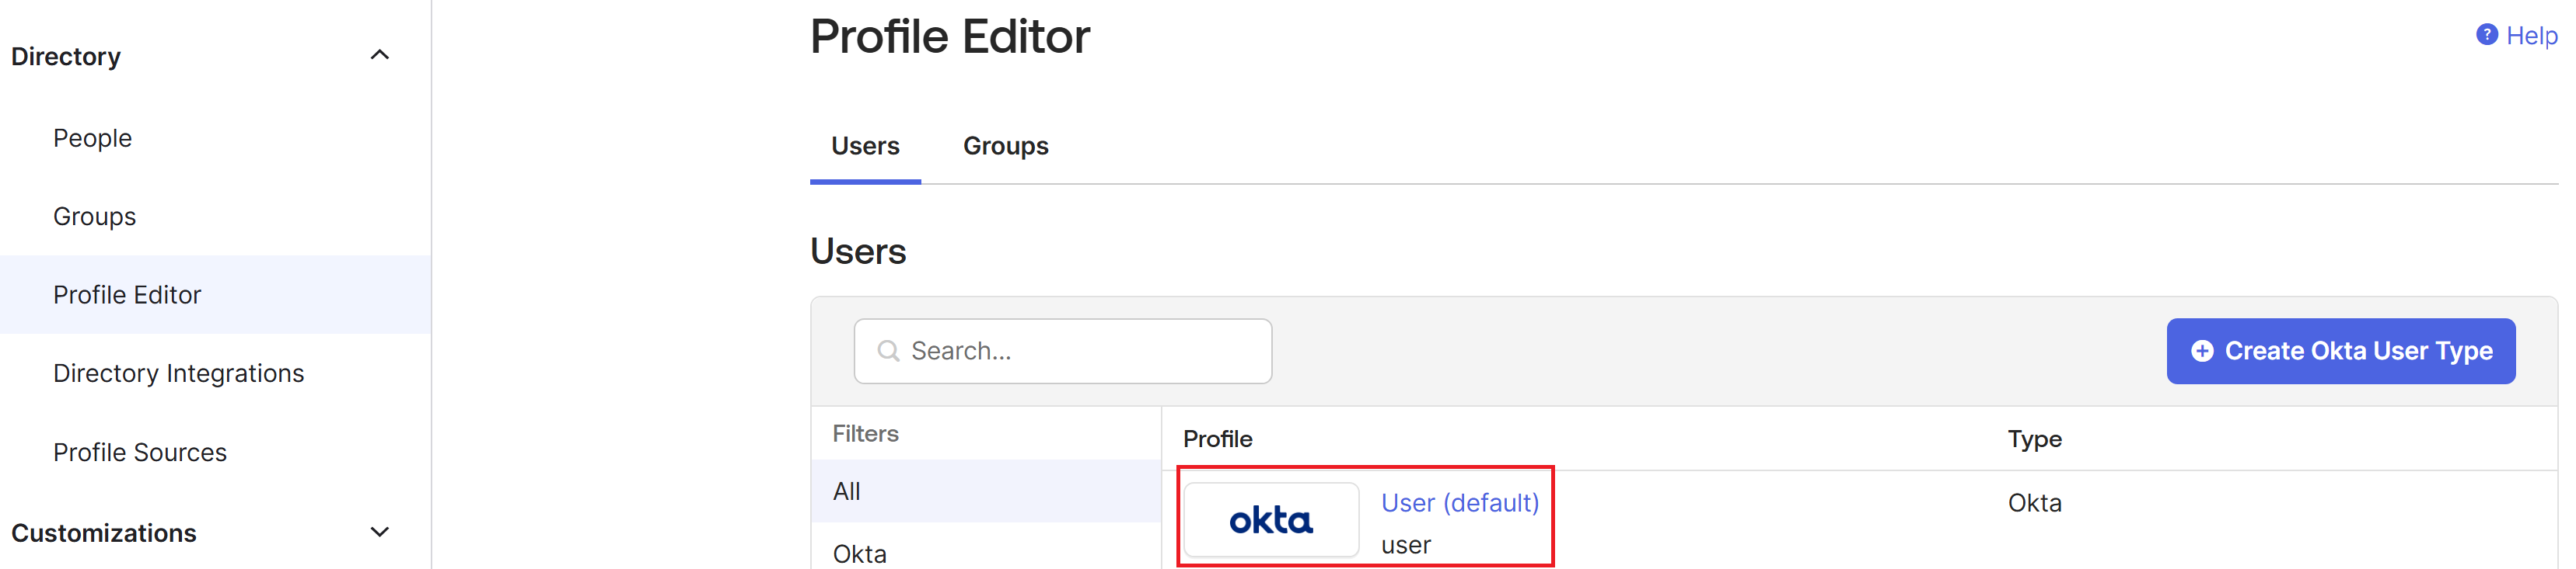Open Groups in the Directory sidebar

(x=94, y=217)
